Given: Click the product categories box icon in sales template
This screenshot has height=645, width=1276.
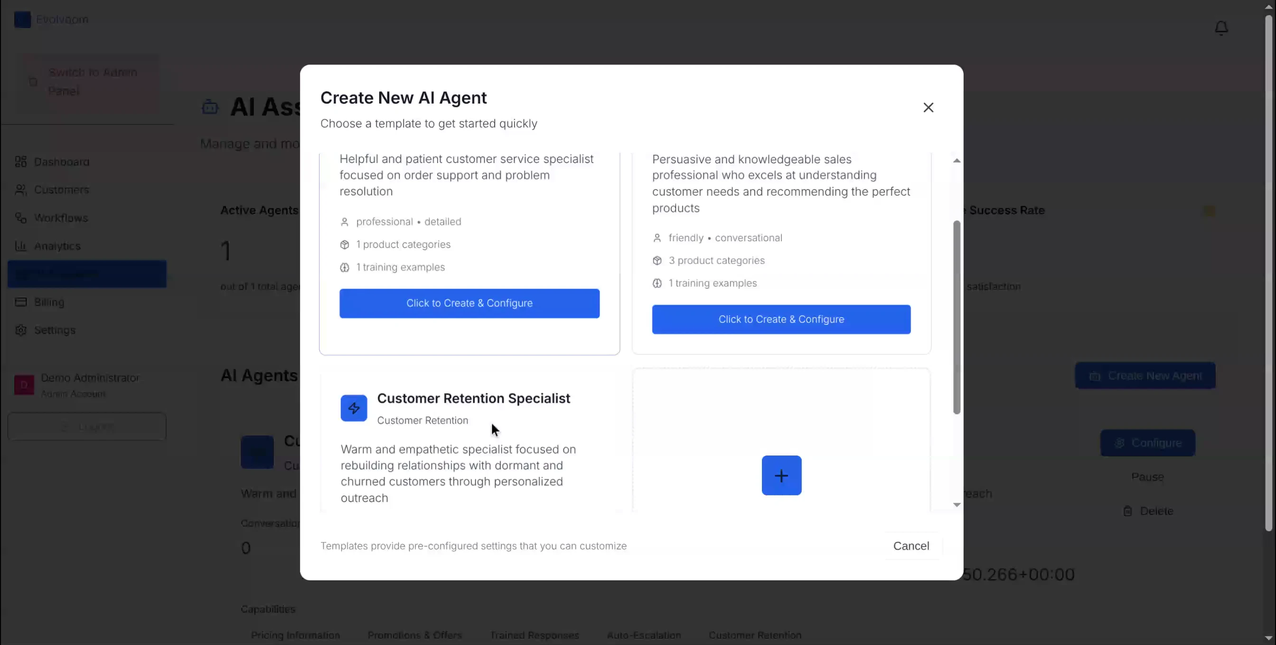Looking at the screenshot, I should click(x=657, y=261).
